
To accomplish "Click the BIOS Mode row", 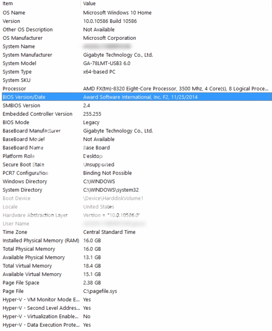I will [16, 122].
